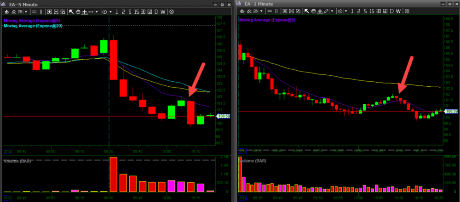
Task: Click the horizontal lines icon in 5 Minute chart
Action: tap(34, 11)
